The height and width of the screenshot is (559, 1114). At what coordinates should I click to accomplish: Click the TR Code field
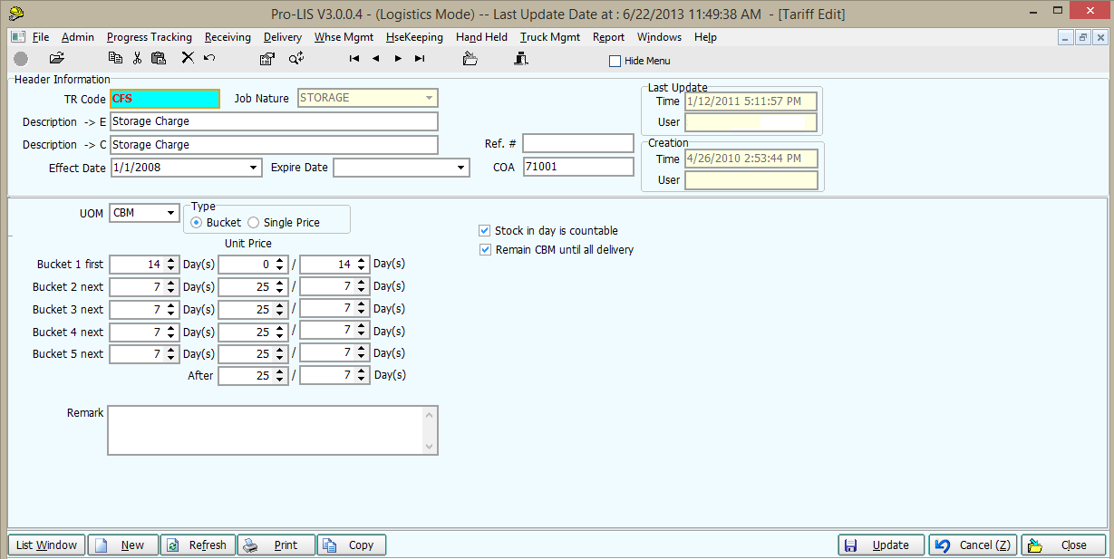pyautogui.click(x=164, y=99)
